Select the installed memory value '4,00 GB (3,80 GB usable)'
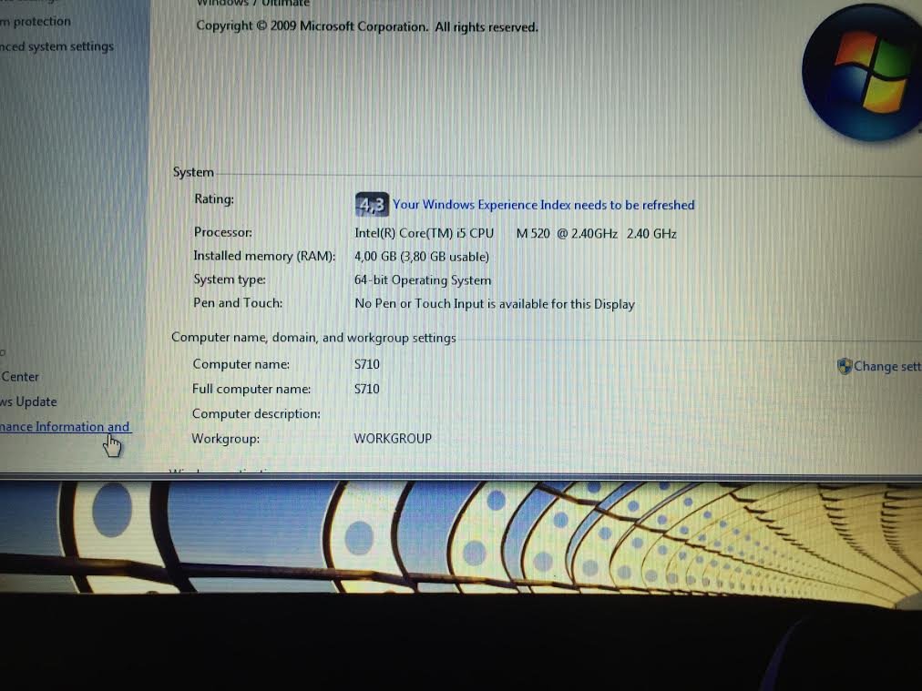 422,257
